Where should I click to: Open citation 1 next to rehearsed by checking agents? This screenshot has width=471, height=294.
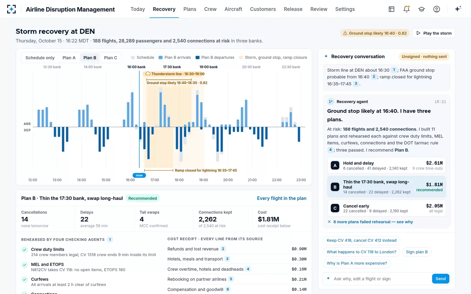click(x=110, y=239)
